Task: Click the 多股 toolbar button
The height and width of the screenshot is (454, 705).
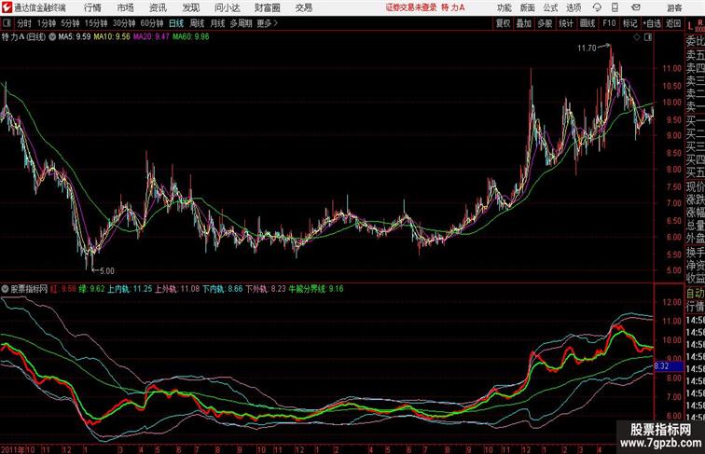Action: pyautogui.click(x=545, y=23)
